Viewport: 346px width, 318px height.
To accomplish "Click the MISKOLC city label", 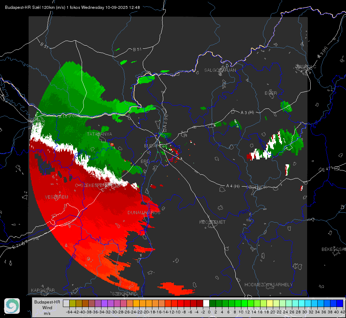I will 306,66.
